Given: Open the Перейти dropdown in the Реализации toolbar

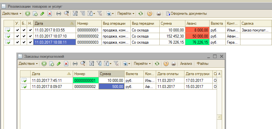Looking at the screenshot, I should (x=126, y=13).
